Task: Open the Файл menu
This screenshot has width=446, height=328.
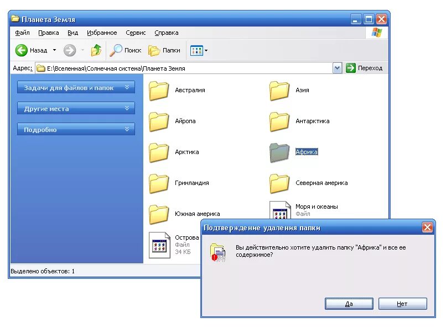Action: pos(22,33)
